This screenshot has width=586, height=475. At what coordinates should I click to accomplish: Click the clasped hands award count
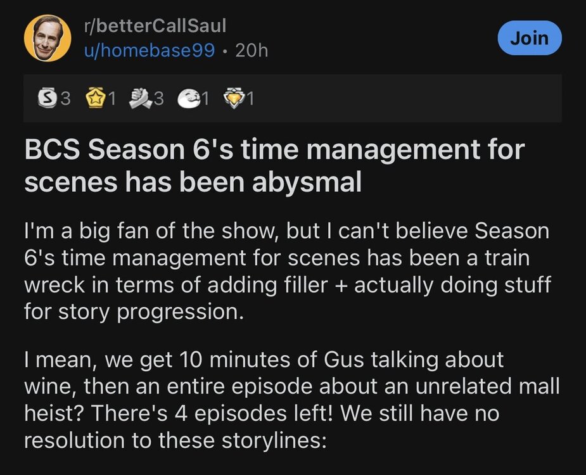(x=158, y=98)
